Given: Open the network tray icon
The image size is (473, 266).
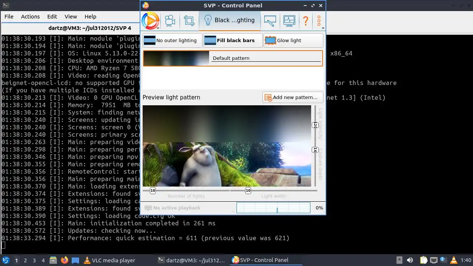Looking at the screenshot, I should coord(433,260).
